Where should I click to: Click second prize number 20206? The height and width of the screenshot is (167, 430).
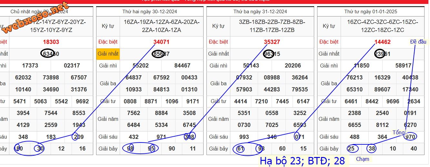(x=293, y=66)
